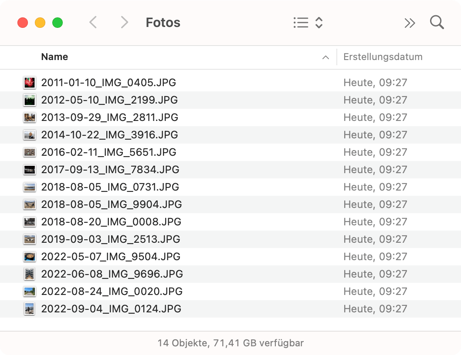Click the search magnifier icon
461x355 pixels.
437,22
